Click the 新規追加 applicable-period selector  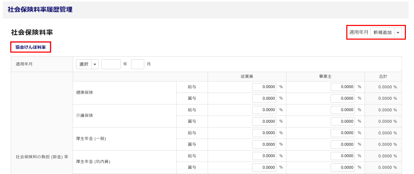[383, 32]
